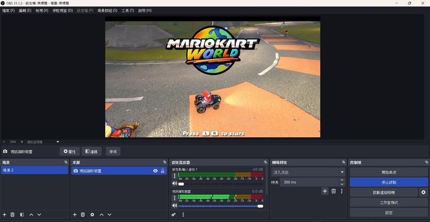The image size is (430, 222).
Task: Increase transition duration with up stepper
Action: coord(342,180)
